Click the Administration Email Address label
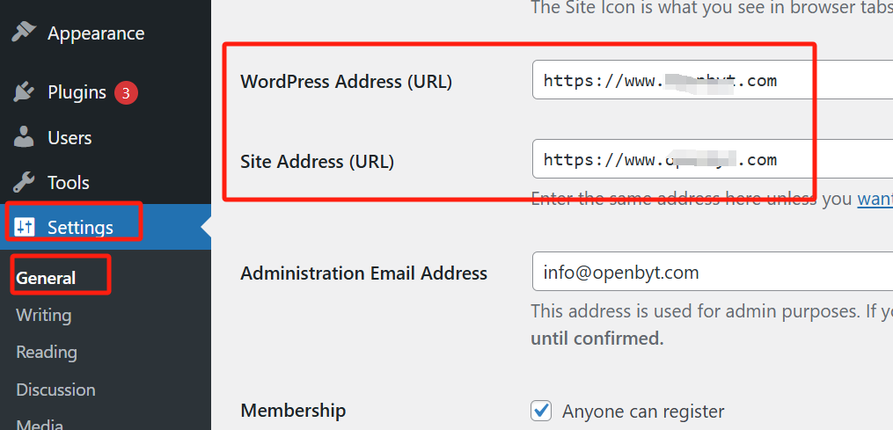The width and height of the screenshot is (893, 430). [x=364, y=273]
